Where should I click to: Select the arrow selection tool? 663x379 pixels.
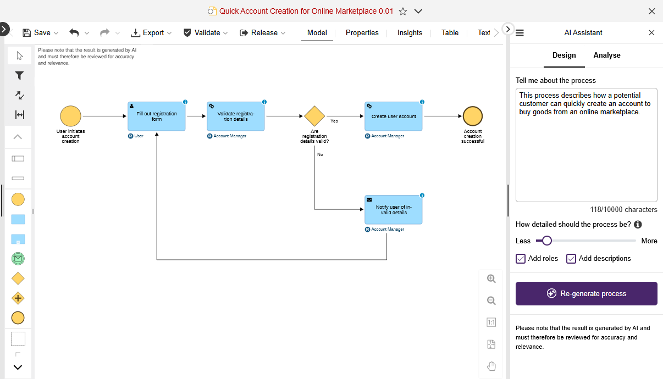click(19, 55)
